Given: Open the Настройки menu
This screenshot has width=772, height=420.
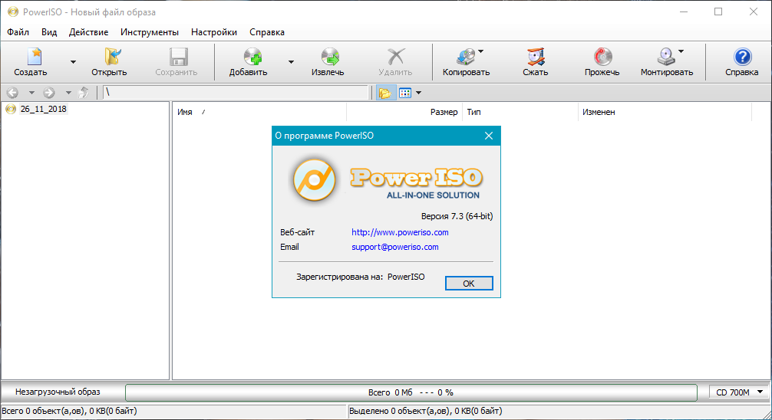Looking at the screenshot, I should 214,32.
